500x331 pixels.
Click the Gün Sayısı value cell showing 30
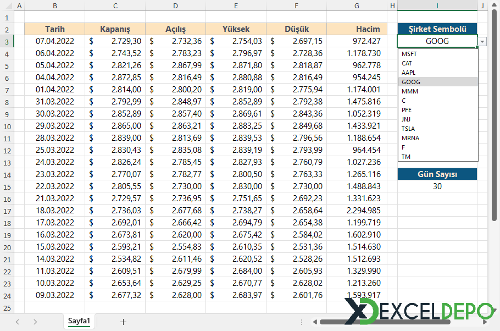[x=437, y=186]
